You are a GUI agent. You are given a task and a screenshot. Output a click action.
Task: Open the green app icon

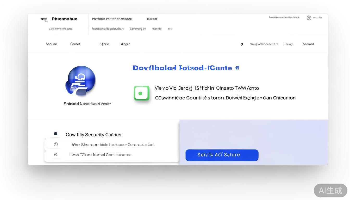(x=141, y=93)
